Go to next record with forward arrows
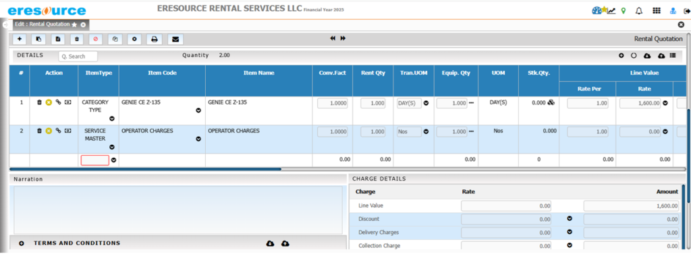This screenshot has width=691, height=256. [x=343, y=38]
